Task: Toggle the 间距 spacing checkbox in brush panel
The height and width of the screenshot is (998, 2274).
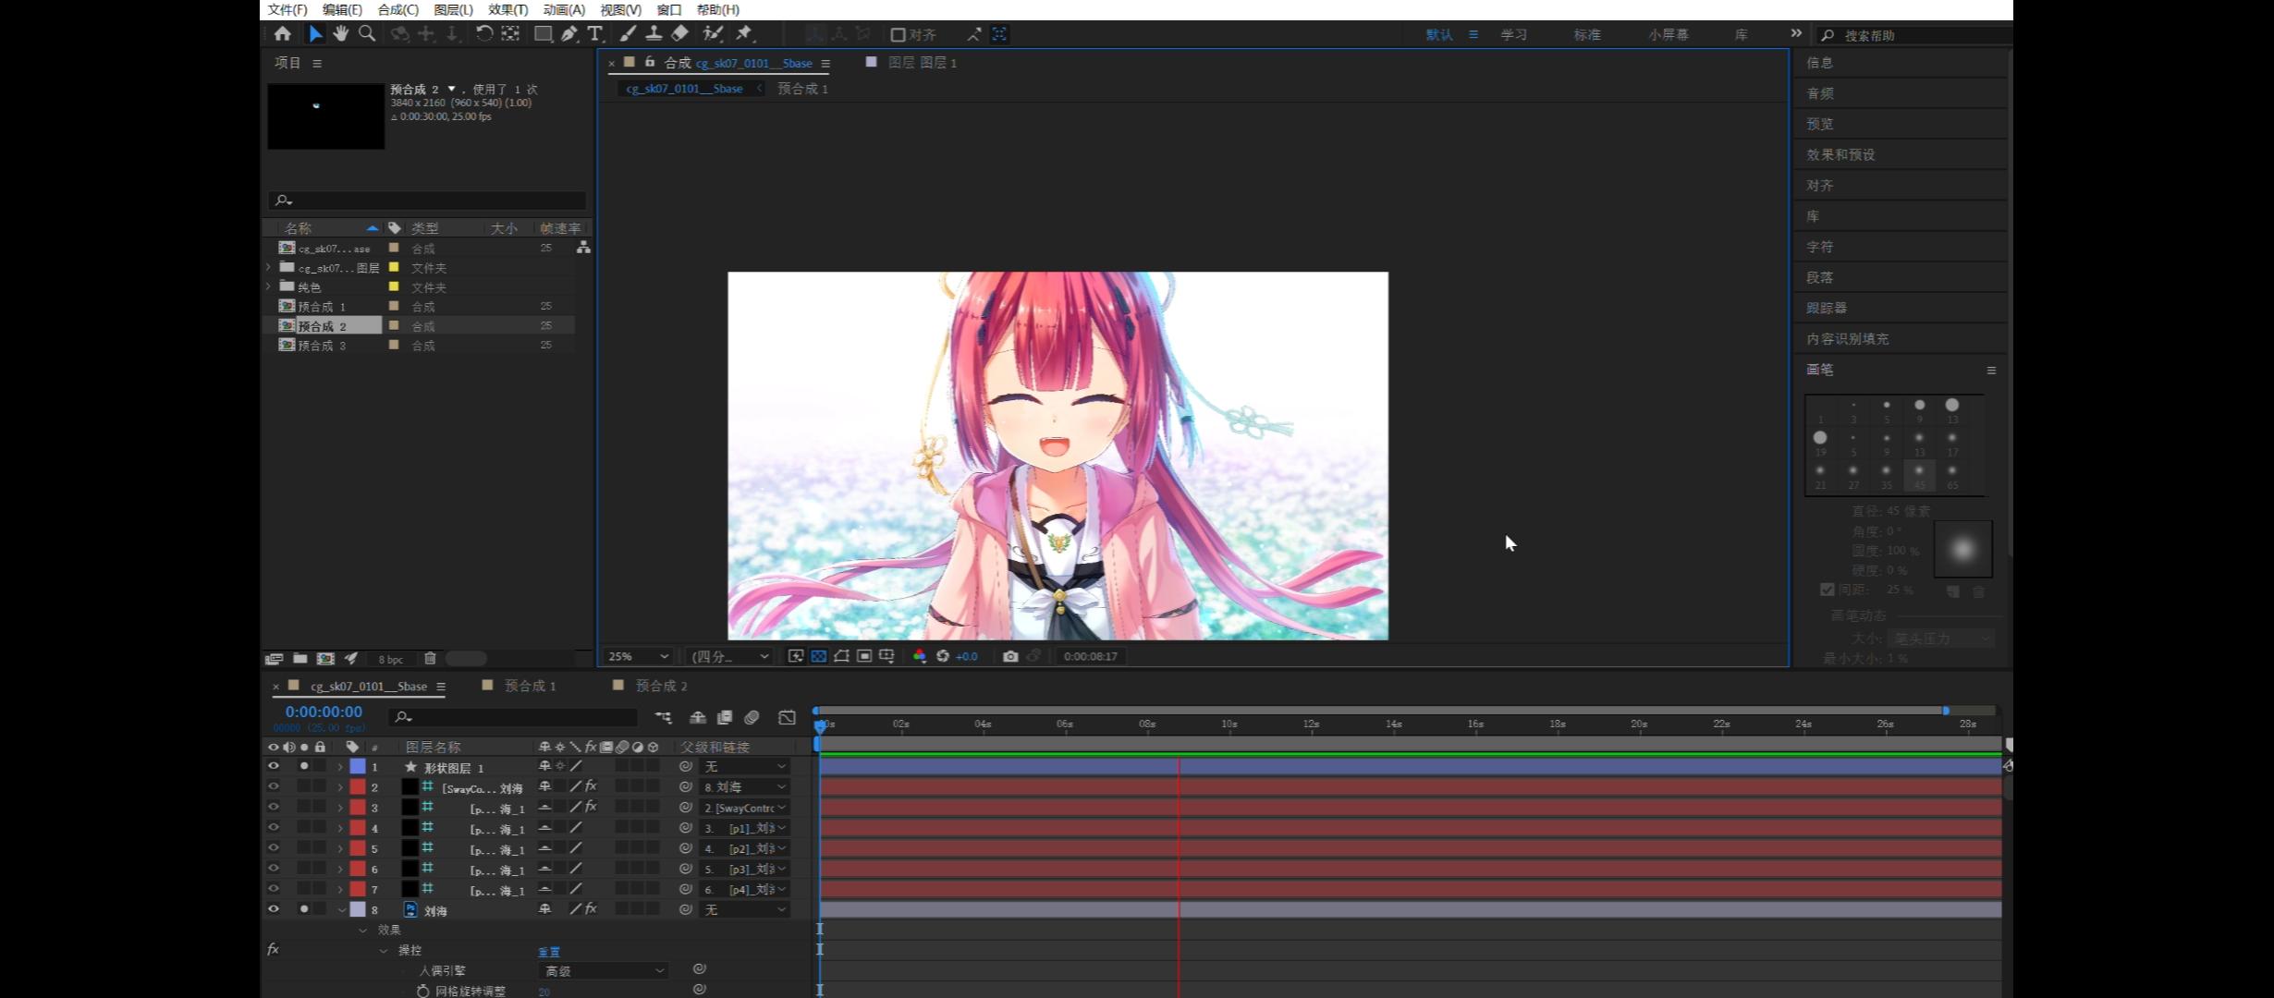Action: (x=1827, y=590)
